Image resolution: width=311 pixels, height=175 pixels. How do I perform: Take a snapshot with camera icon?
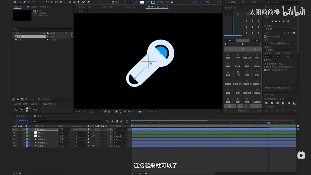(x=140, y=112)
